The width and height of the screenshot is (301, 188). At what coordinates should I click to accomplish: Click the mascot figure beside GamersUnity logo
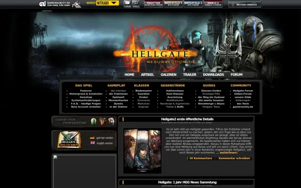(76, 4)
